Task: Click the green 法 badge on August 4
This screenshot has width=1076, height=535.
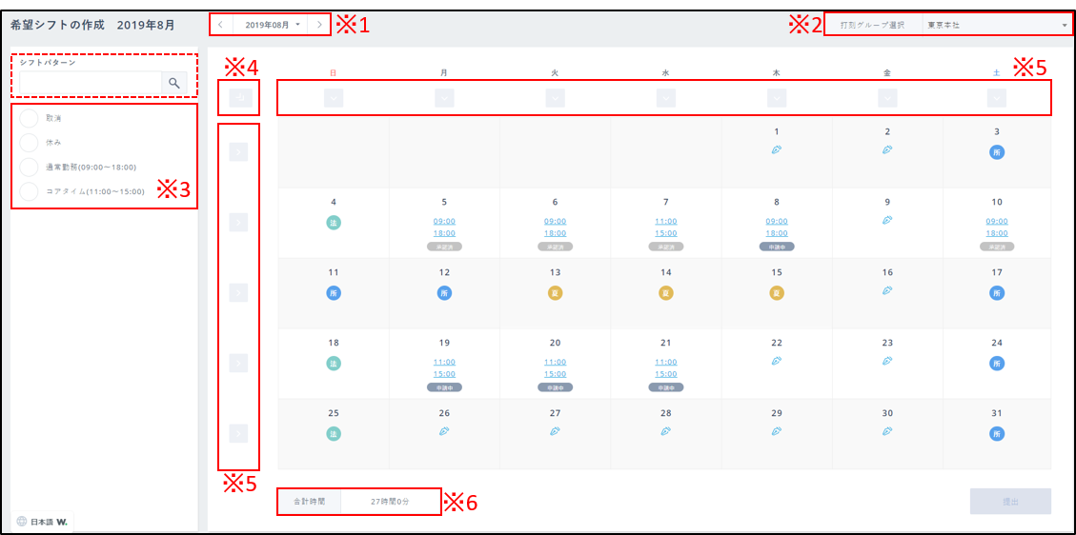Action: [x=334, y=222]
